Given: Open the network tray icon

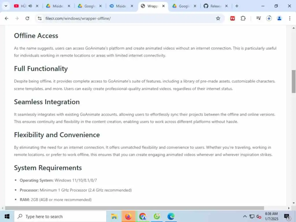Looking at the screenshot, I should click(252, 217).
